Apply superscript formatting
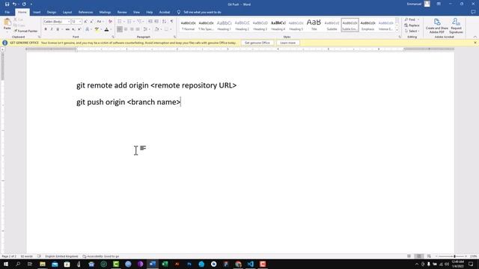The image size is (479, 269). click(79, 29)
